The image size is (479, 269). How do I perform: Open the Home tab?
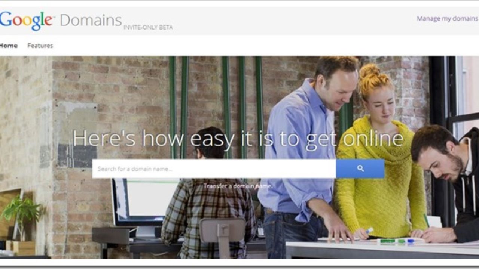[x=9, y=46]
